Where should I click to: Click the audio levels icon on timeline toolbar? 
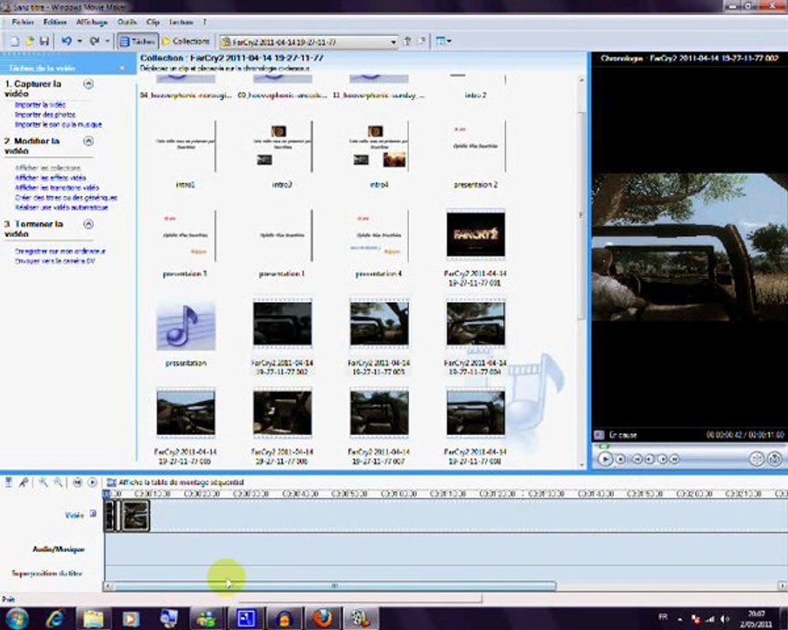click(9, 482)
